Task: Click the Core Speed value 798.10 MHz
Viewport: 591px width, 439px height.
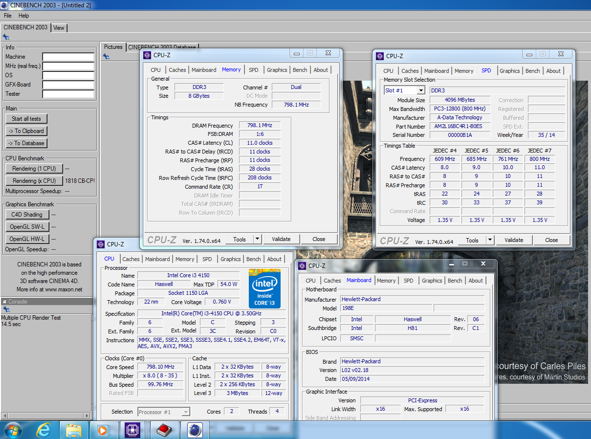Action: tap(161, 367)
